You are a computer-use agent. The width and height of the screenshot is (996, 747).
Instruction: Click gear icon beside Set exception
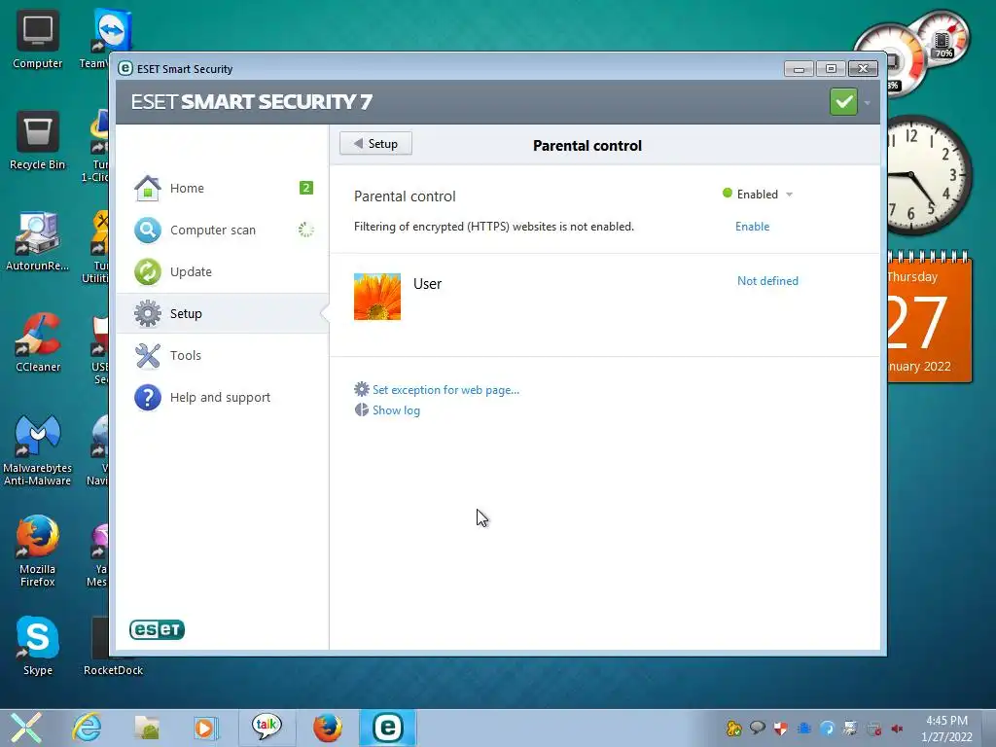point(362,389)
